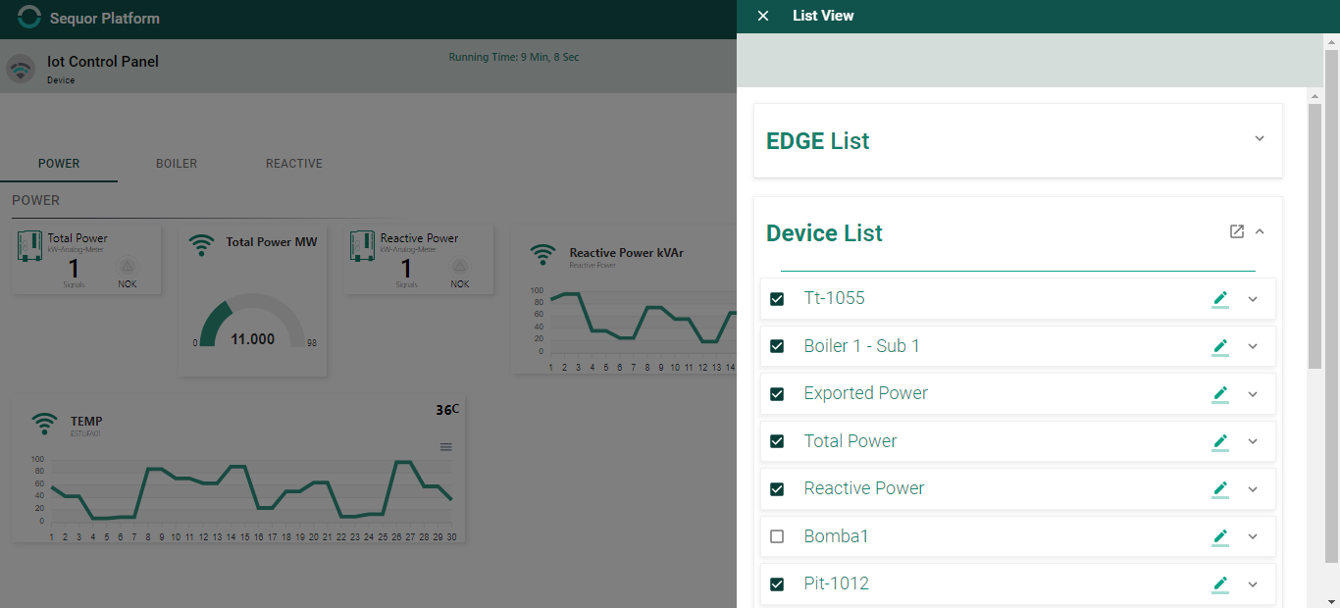
Task: Click the Exported Power device name
Action: pos(865,393)
